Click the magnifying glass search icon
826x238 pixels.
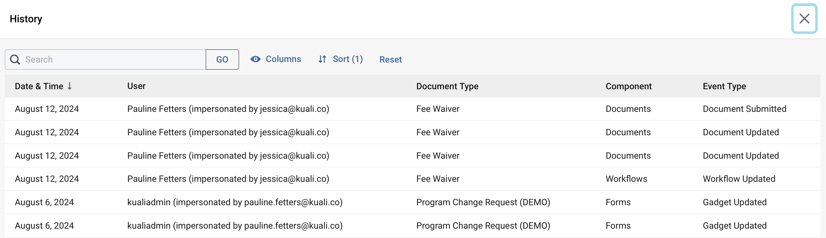(15, 59)
